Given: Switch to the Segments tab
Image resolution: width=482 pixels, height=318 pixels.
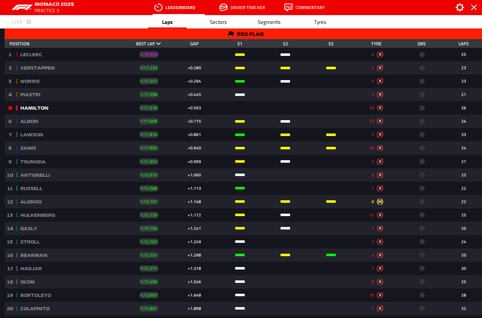Looking at the screenshot, I should [269, 22].
